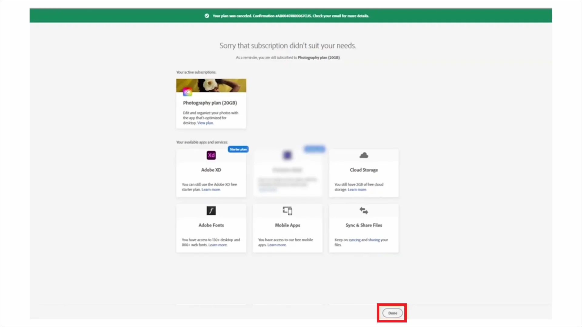
Task: Click the Photography plan (20GB) card title
Action: click(210, 103)
